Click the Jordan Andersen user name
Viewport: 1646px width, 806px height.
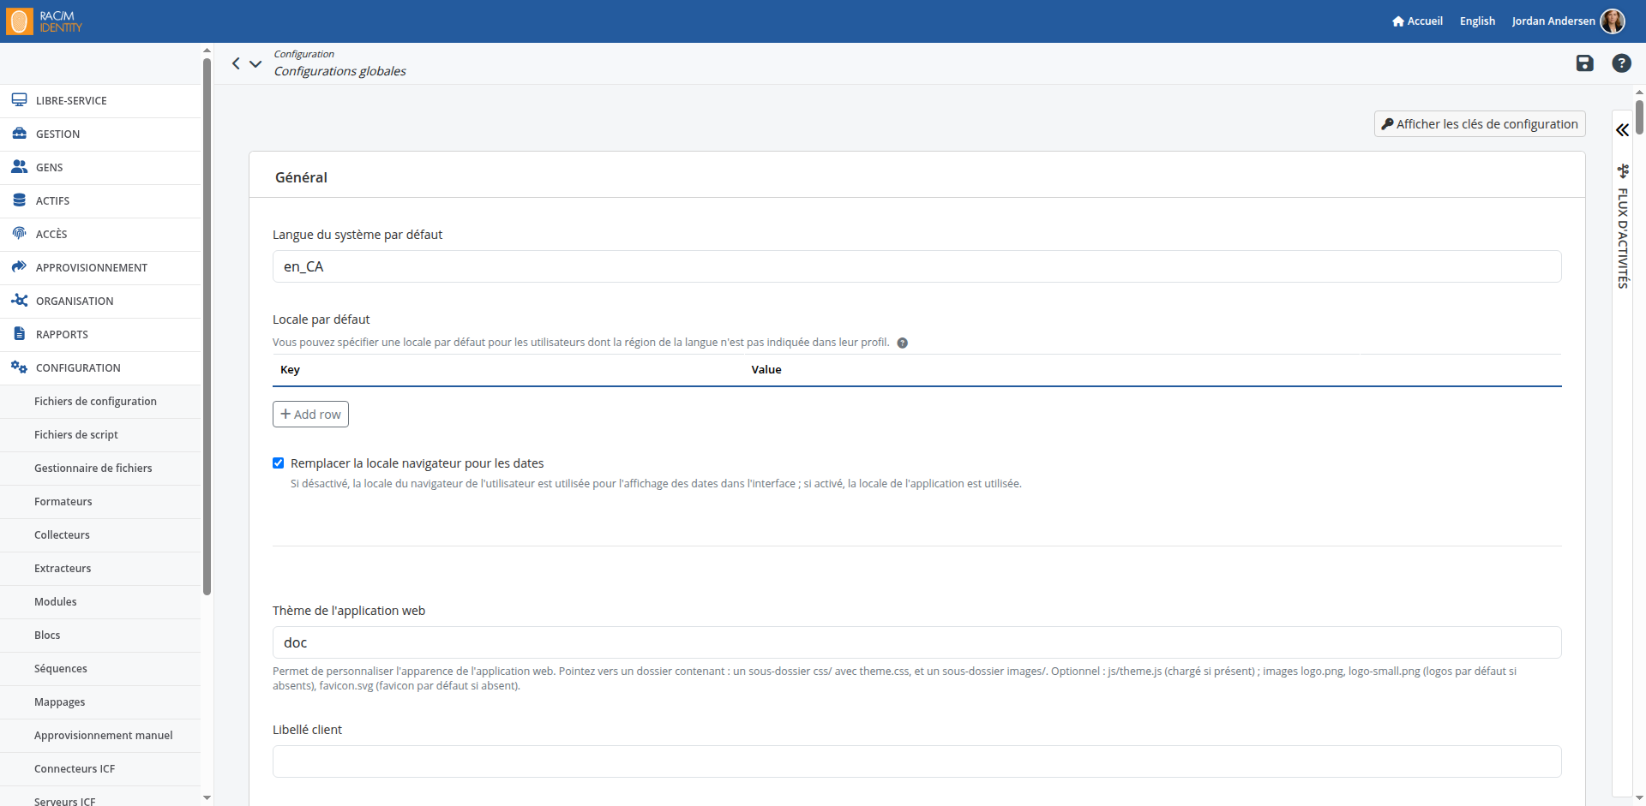(1553, 21)
